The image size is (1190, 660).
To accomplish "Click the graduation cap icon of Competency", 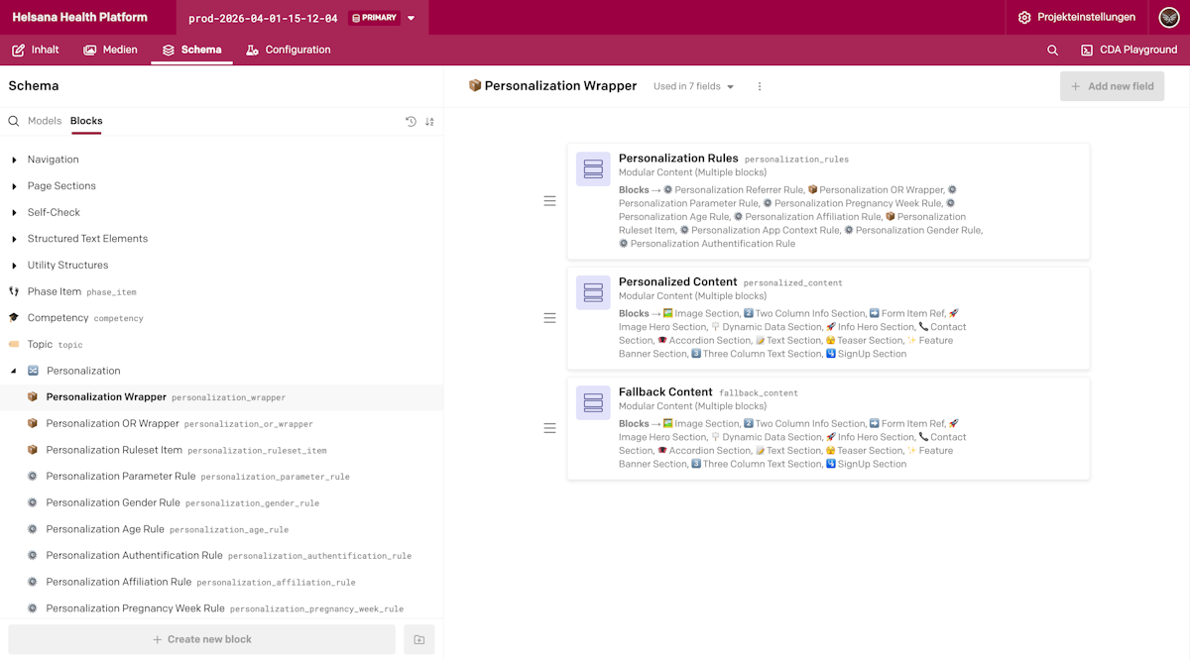I will coord(14,318).
